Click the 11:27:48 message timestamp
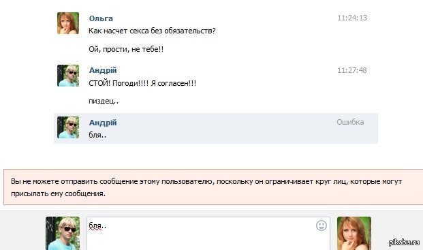Screen dimensions: 423x250 352,70
